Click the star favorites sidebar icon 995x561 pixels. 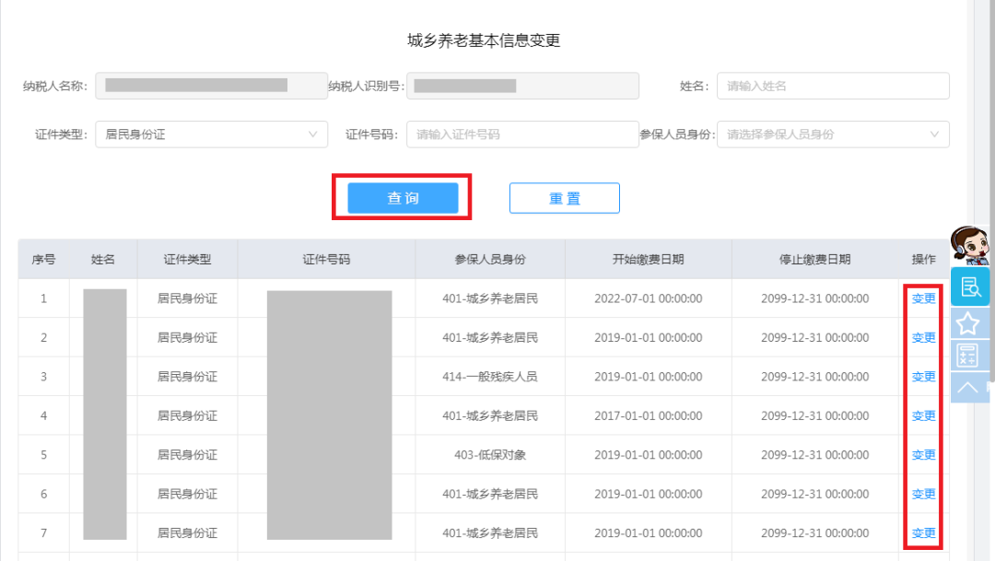[969, 322]
